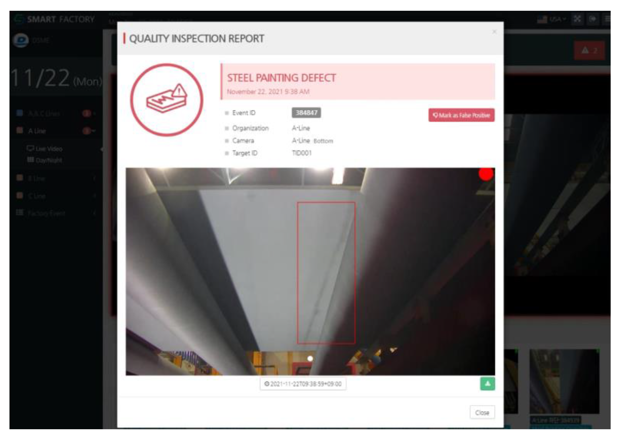The image size is (625, 440).
Task: Select the A-Line event thumbnail at bottom right
Action: pyautogui.click(x=564, y=381)
